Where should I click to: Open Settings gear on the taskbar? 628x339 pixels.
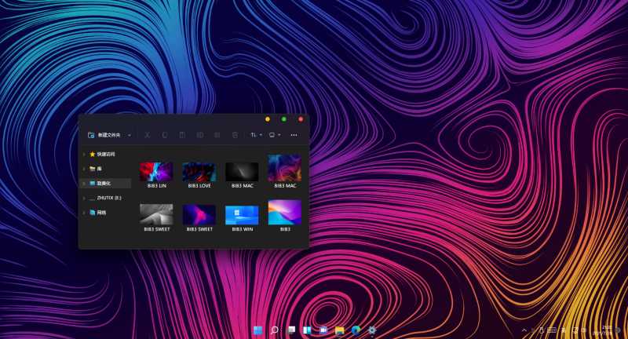372,330
